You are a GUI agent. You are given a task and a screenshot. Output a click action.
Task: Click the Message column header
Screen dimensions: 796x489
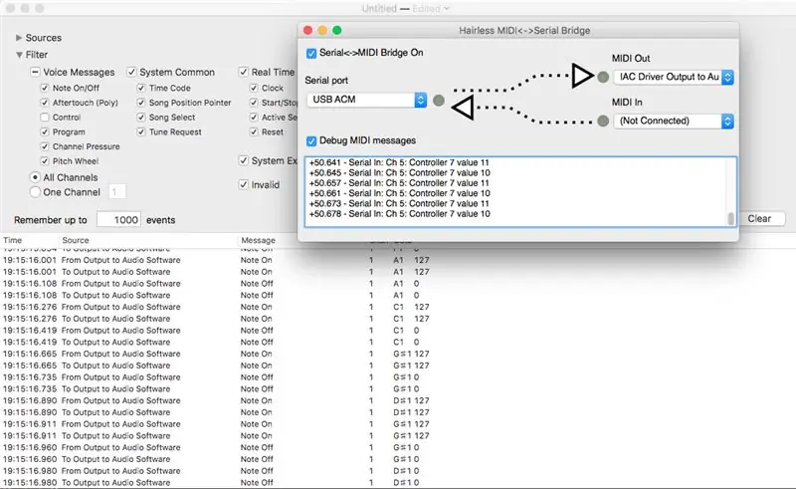click(x=258, y=240)
